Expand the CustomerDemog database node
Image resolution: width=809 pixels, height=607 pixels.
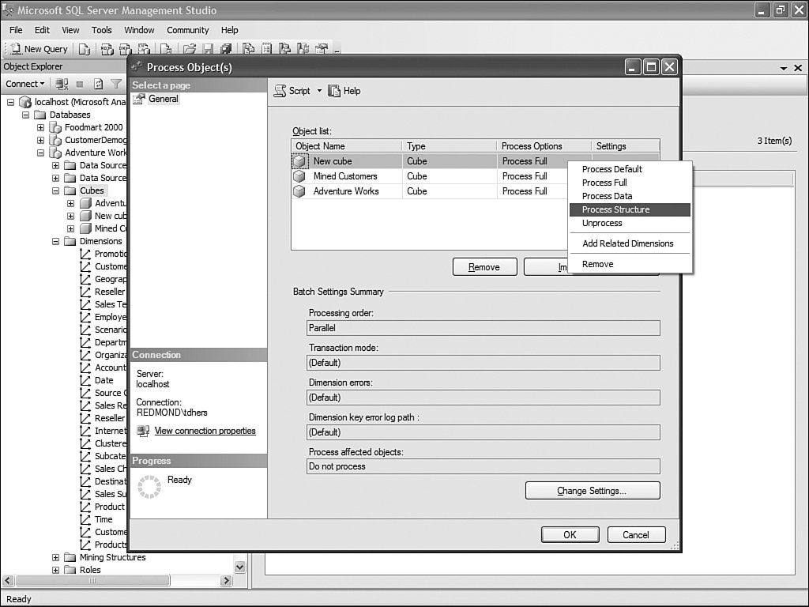click(x=40, y=140)
